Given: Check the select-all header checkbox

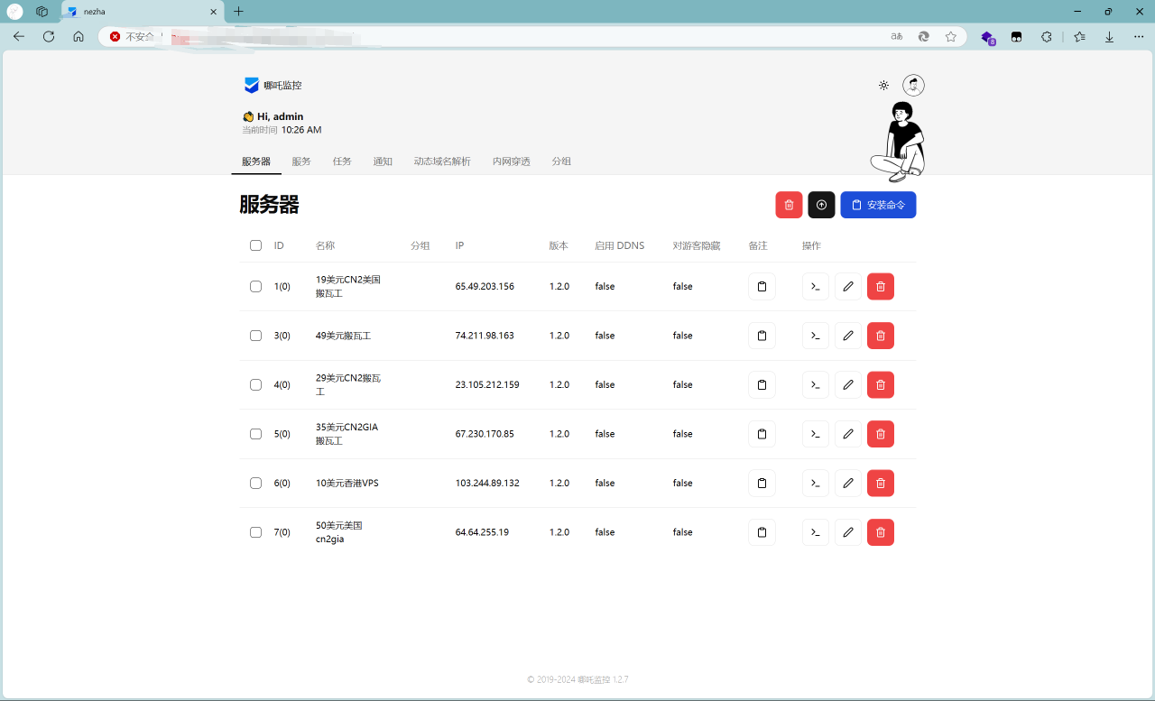Looking at the screenshot, I should point(255,245).
